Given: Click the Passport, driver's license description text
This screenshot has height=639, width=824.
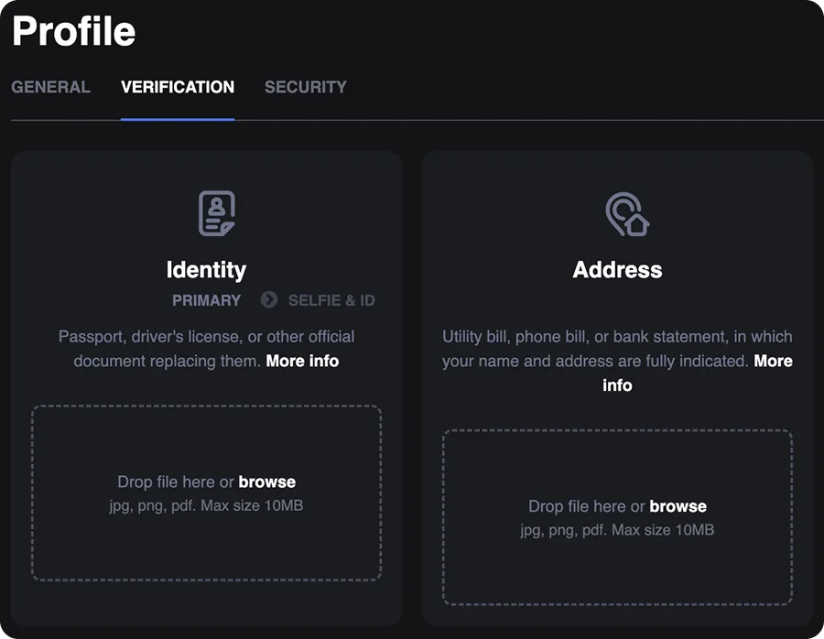Looking at the screenshot, I should [207, 349].
